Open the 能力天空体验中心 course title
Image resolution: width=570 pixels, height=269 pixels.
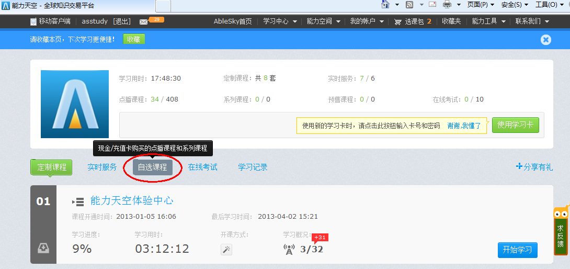[132, 200]
